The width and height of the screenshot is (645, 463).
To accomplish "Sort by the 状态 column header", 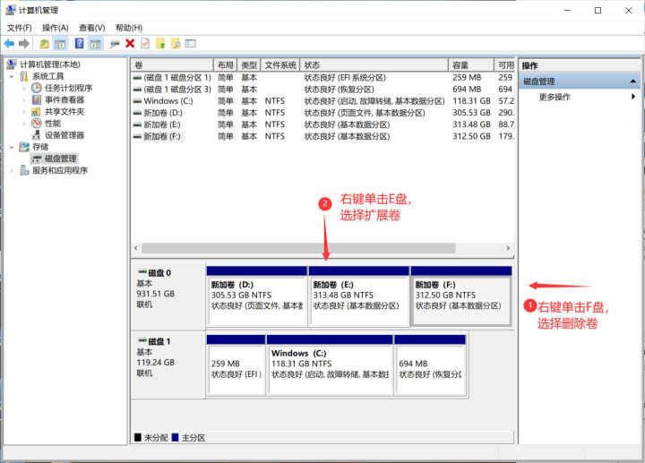I will [374, 65].
